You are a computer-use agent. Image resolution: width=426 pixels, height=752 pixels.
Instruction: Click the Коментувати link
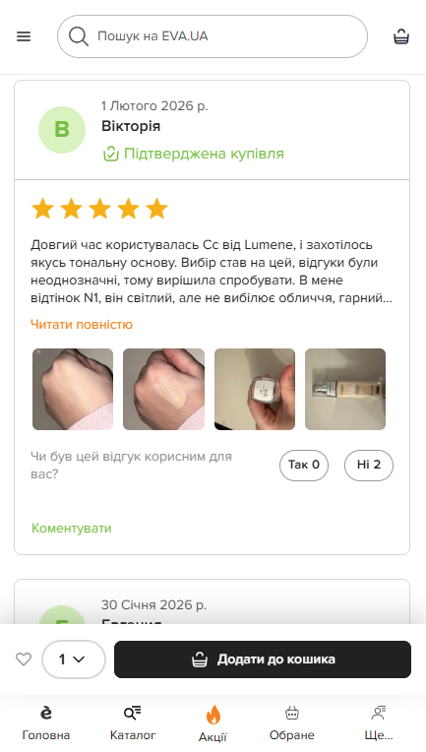pos(72,528)
